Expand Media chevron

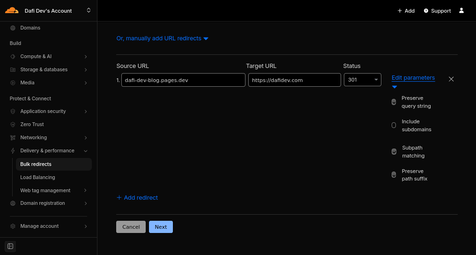pyautogui.click(x=86, y=82)
